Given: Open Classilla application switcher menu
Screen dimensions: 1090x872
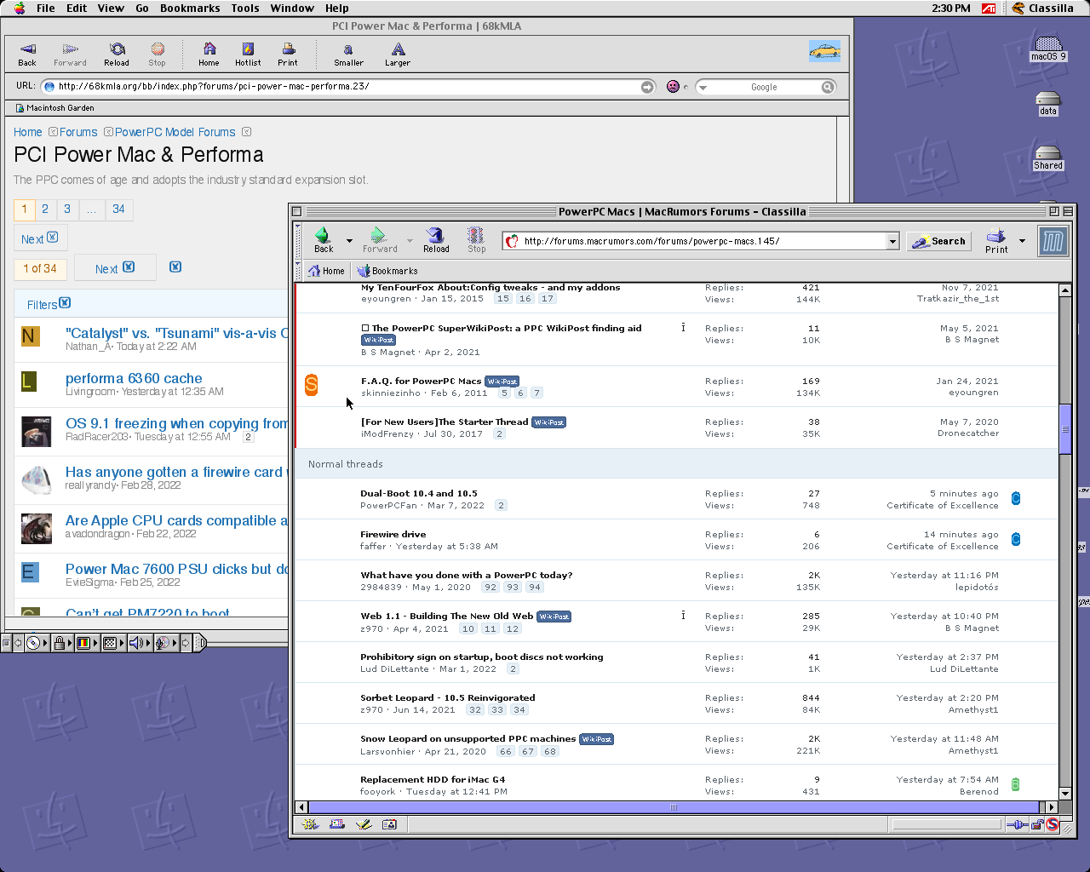Looking at the screenshot, I should click(x=1043, y=8).
